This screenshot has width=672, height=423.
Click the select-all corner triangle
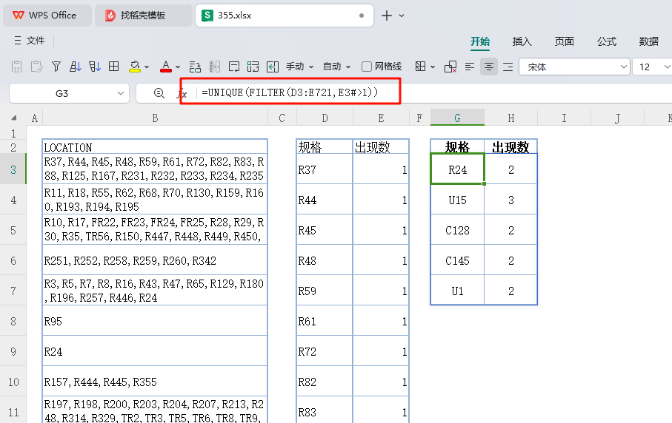click(x=14, y=118)
